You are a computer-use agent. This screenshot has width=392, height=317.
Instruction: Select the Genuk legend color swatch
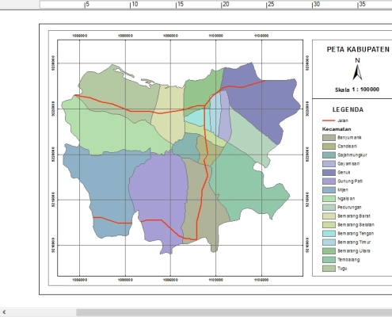(329, 173)
